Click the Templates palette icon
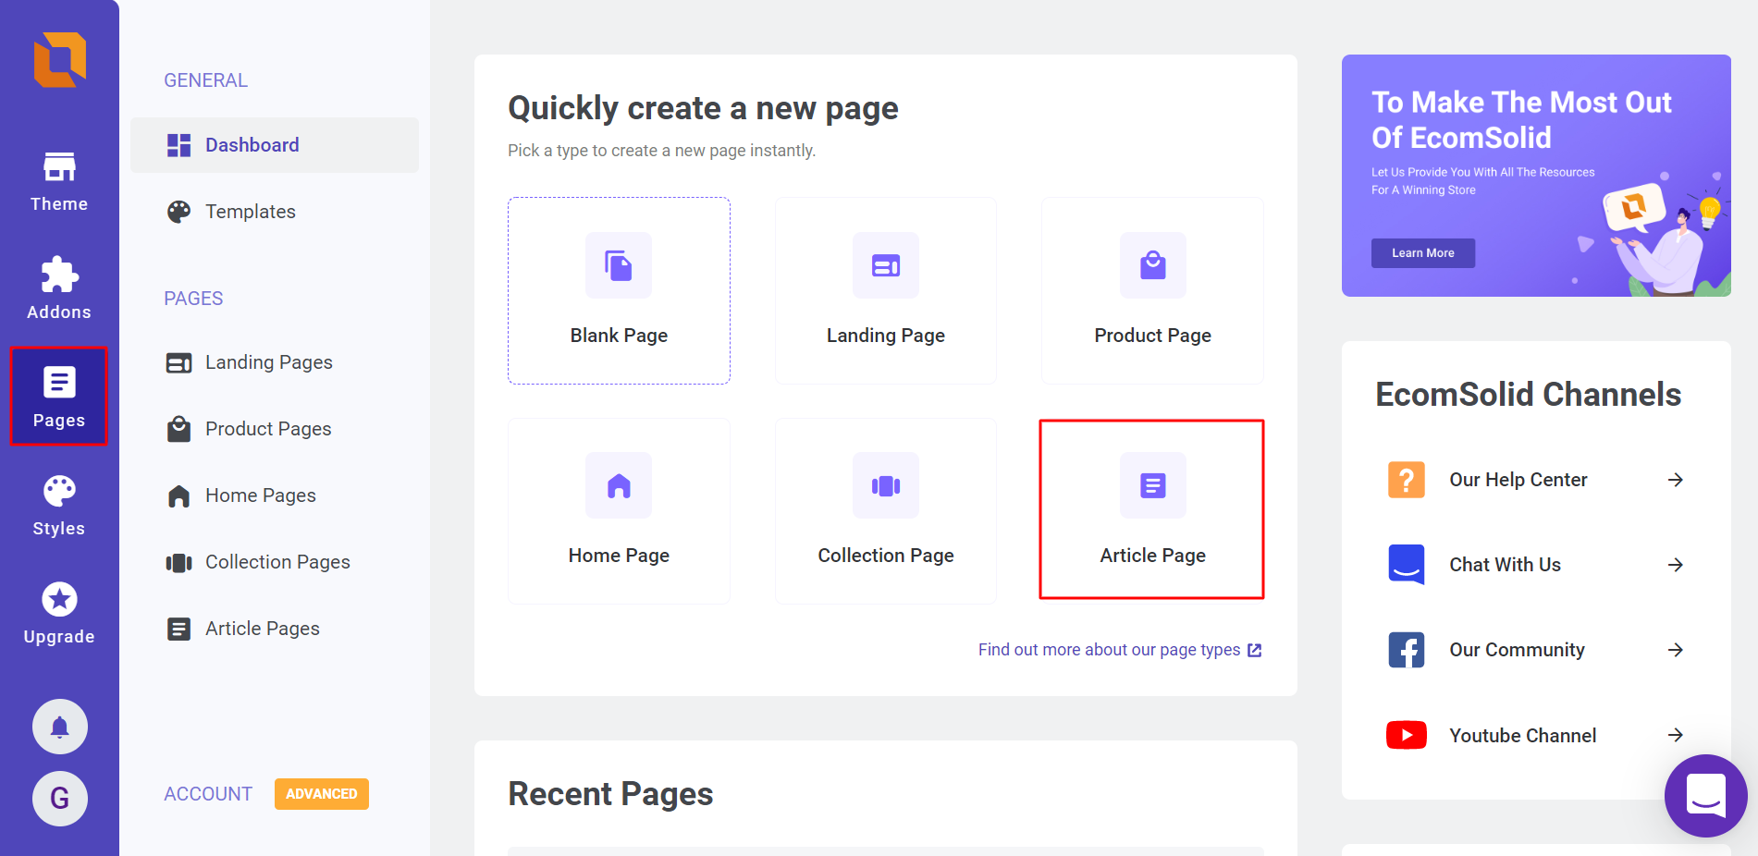This screenshot has width=1758, height=856. click(x=178, y=212)
